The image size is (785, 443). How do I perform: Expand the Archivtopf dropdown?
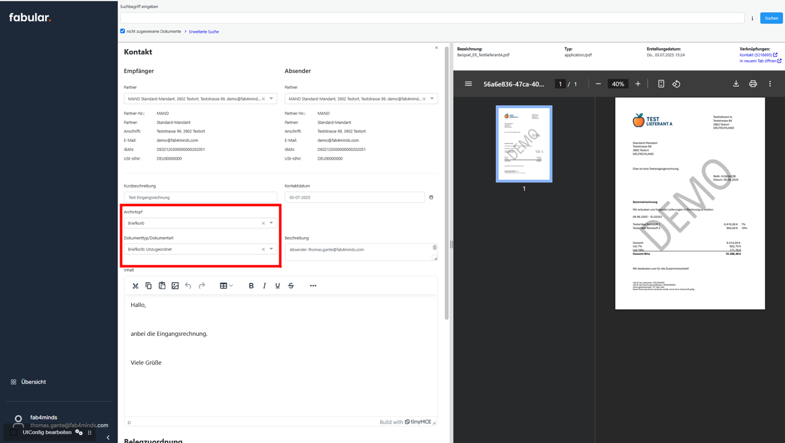pos(271,223)
